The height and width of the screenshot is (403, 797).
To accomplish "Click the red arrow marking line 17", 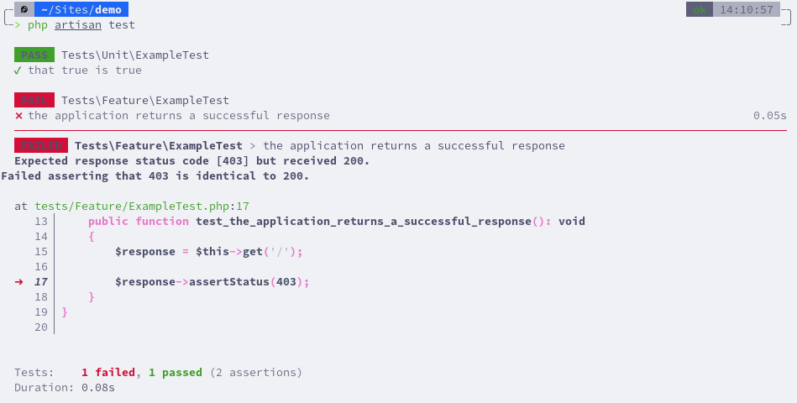I will pos(18,281).
